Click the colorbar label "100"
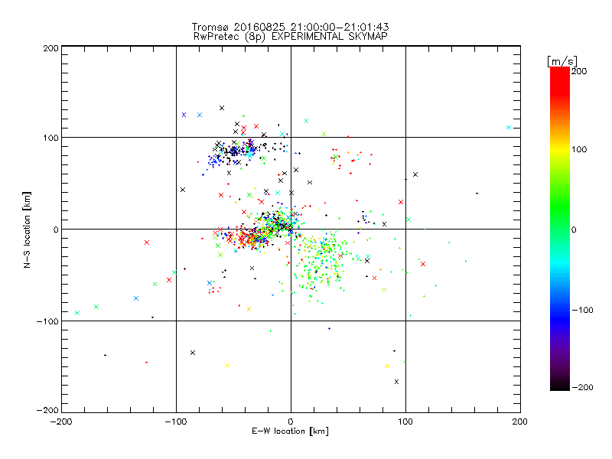612x459 pixels. [579, 149]
